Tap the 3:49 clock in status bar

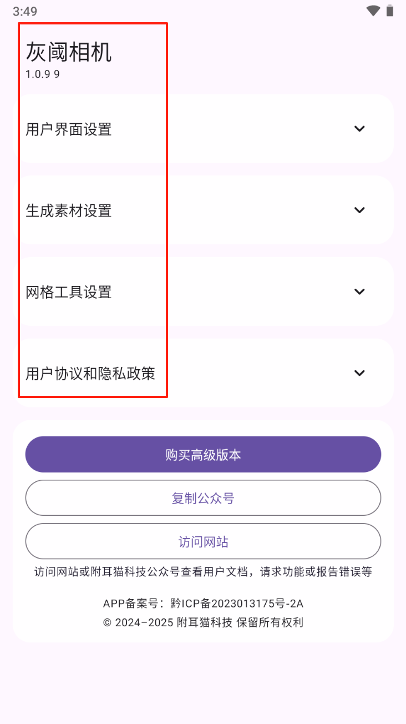25,11
